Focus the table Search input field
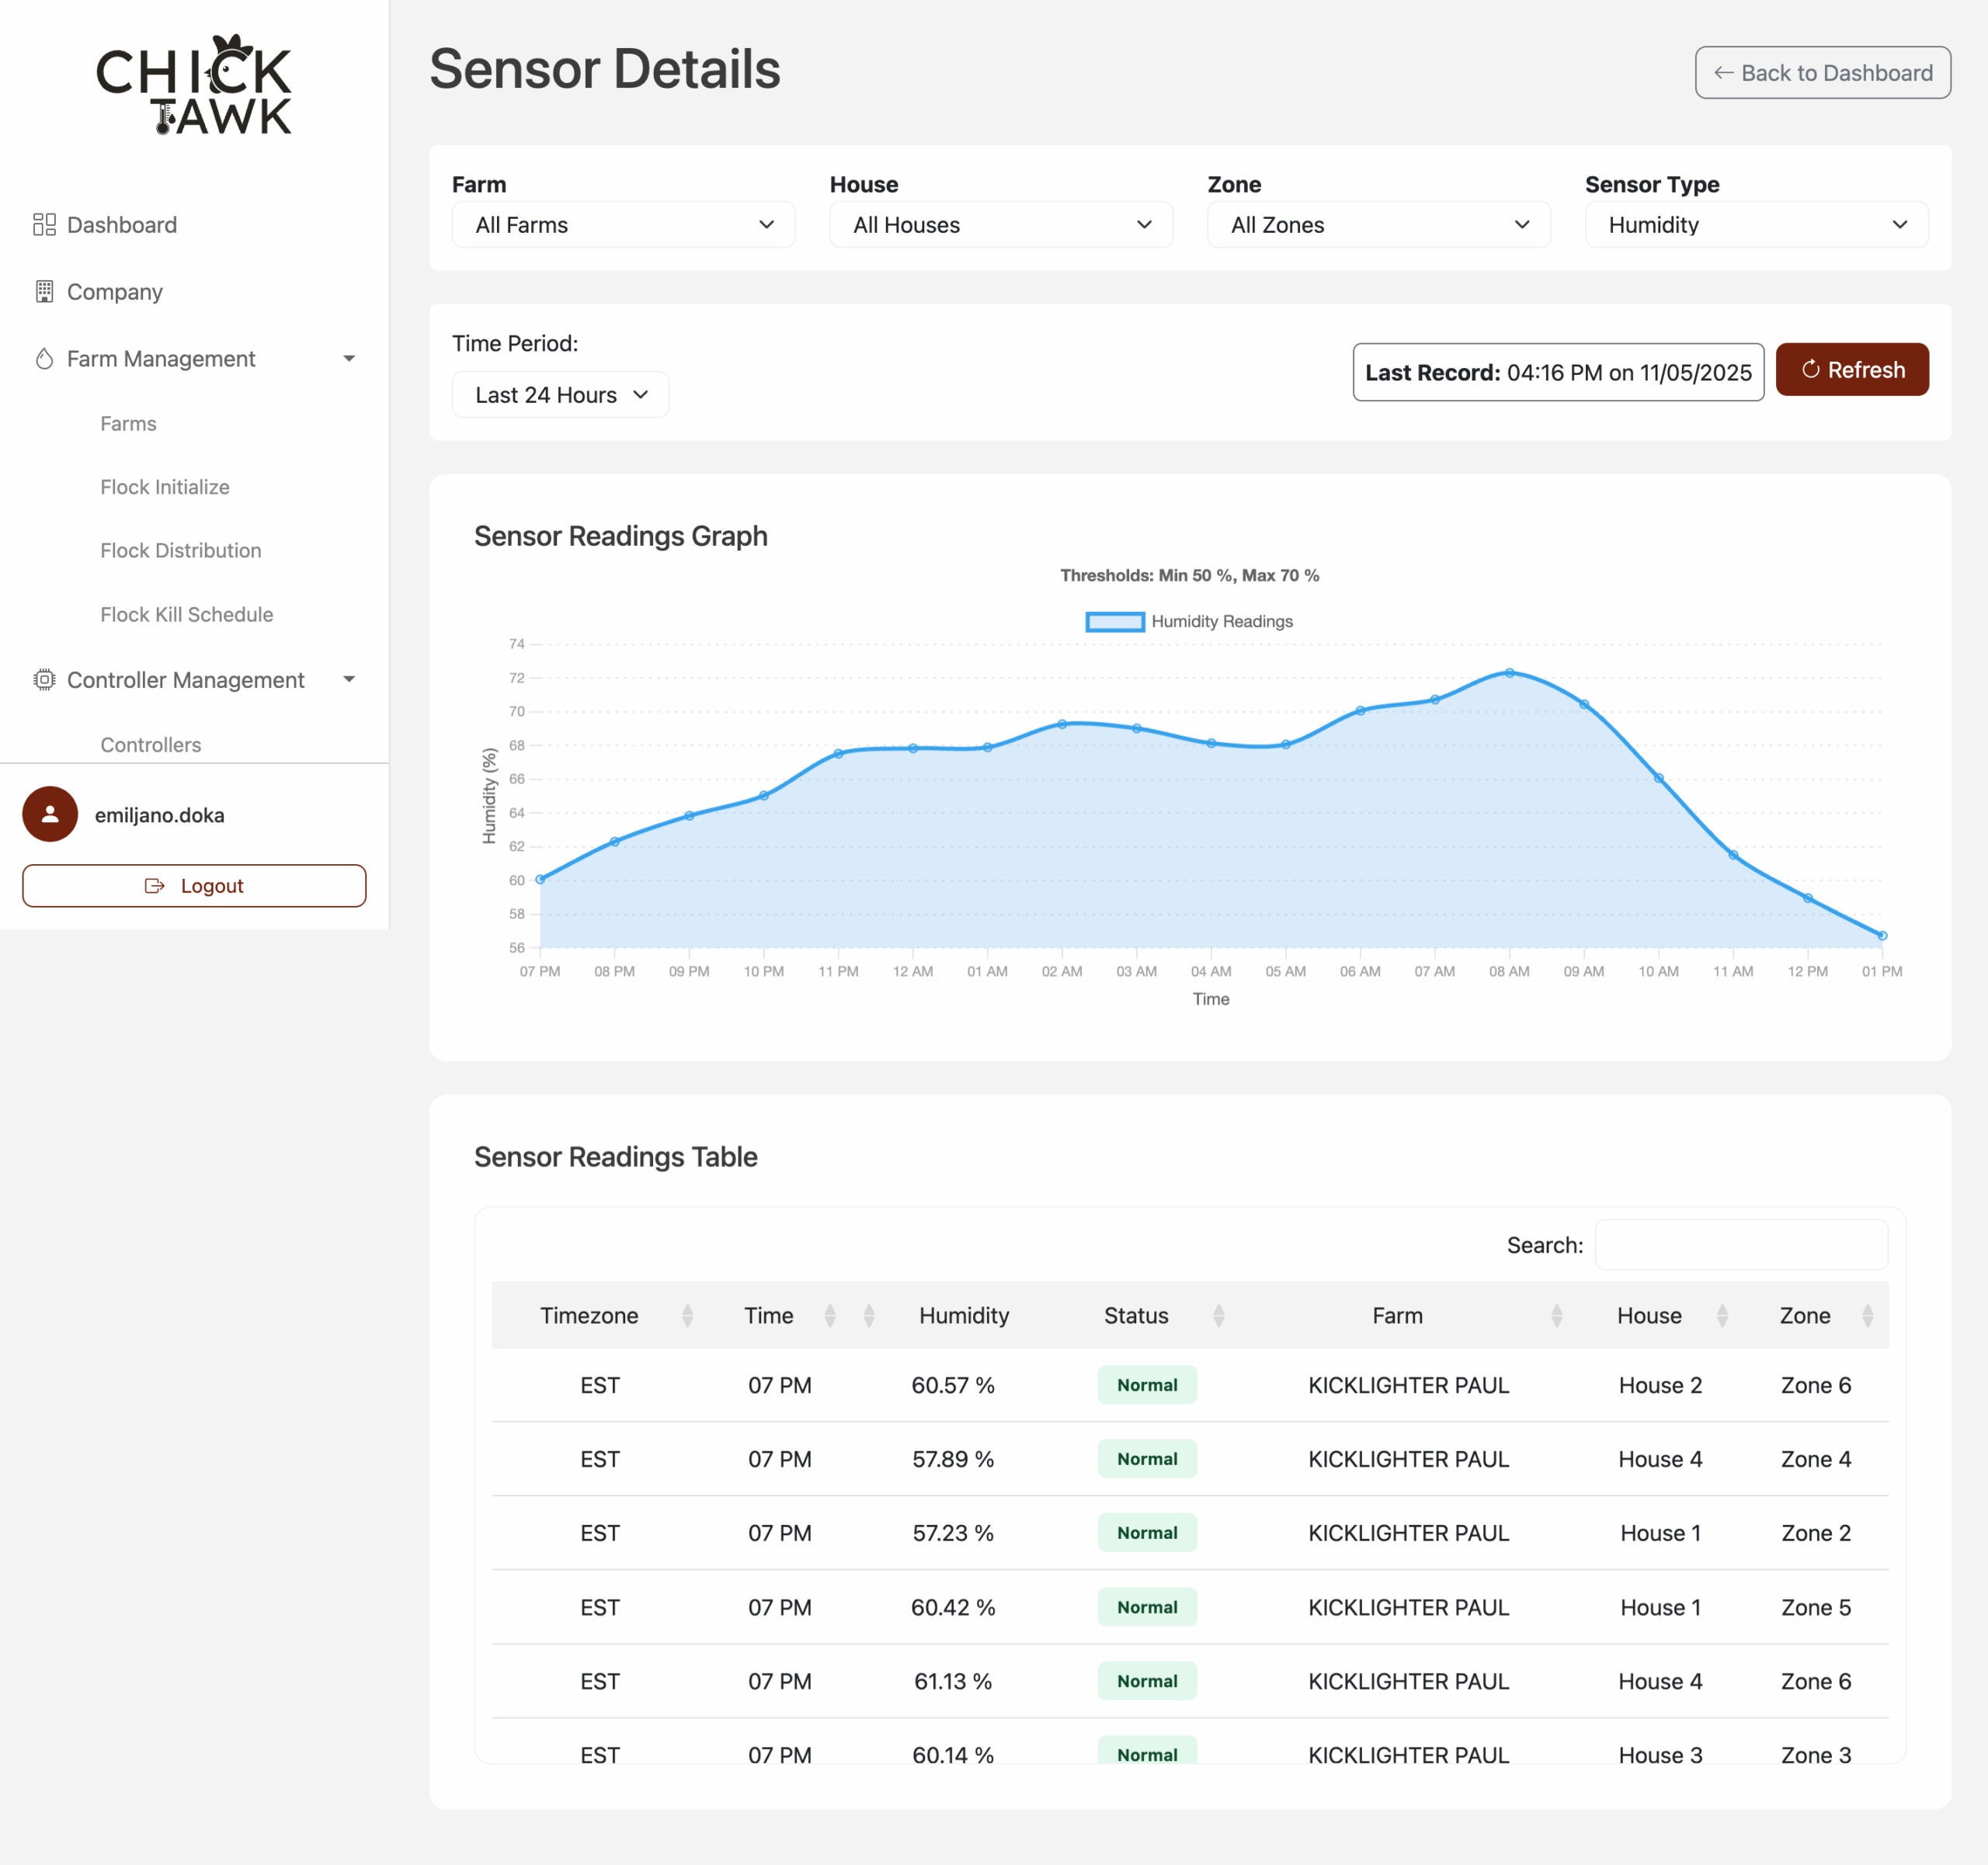 click(1740, 1245)
